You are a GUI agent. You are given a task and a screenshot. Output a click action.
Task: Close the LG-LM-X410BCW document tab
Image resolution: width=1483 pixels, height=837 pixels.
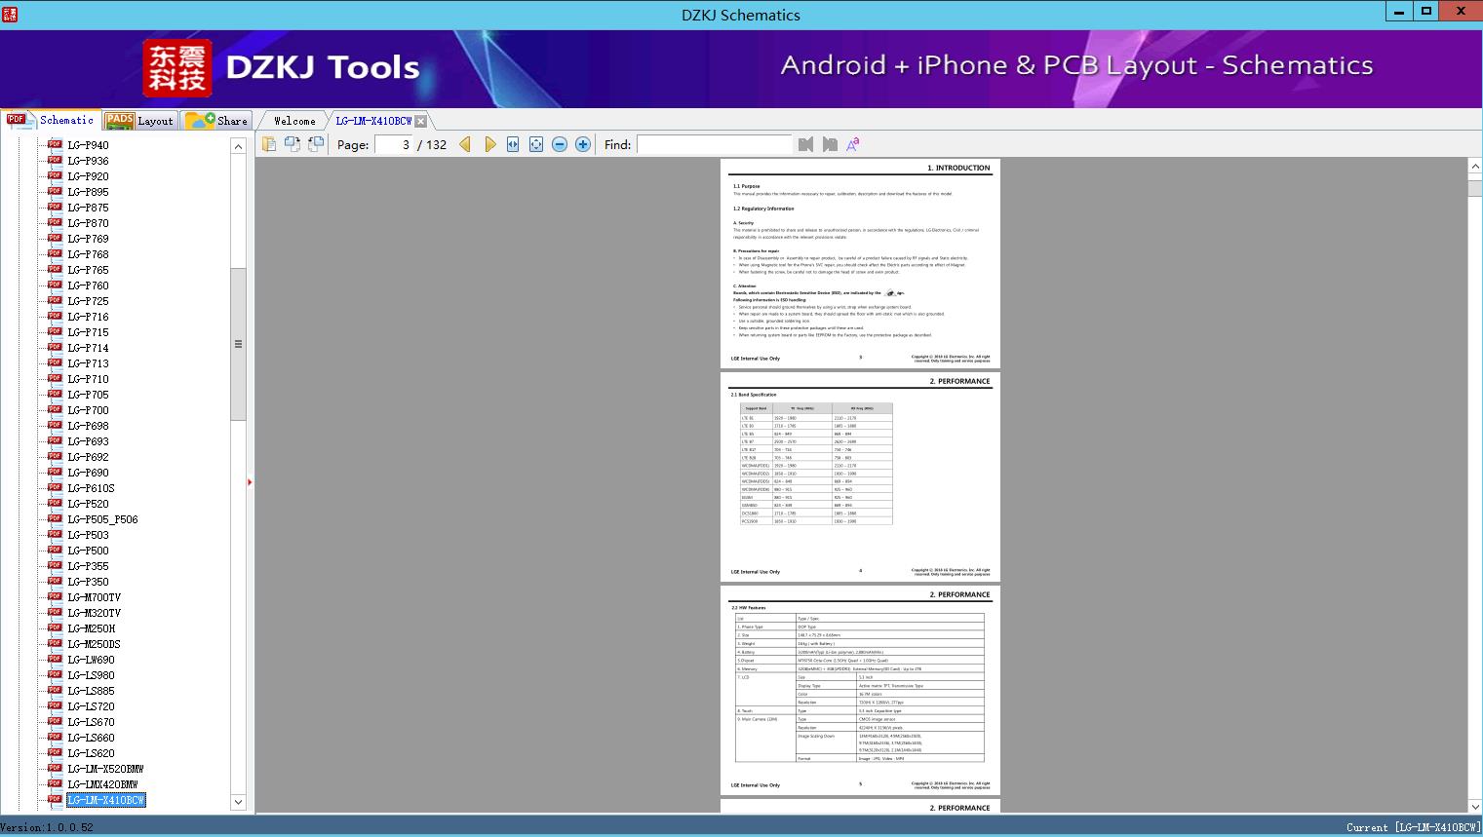pos(420,121)
